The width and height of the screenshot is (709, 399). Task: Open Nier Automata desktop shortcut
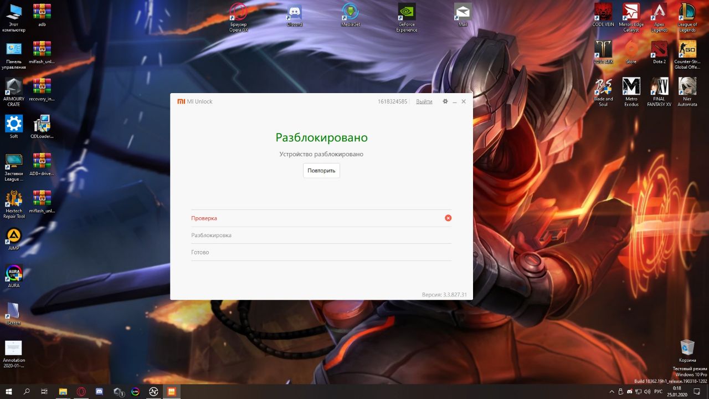click(687, 93)
